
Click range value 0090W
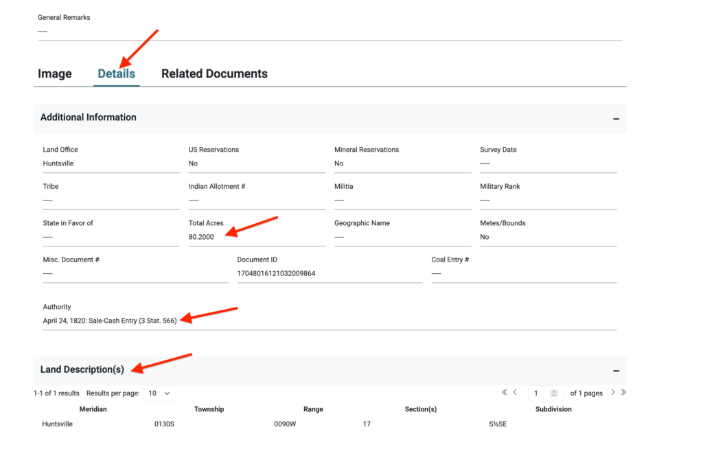[285, 424]
